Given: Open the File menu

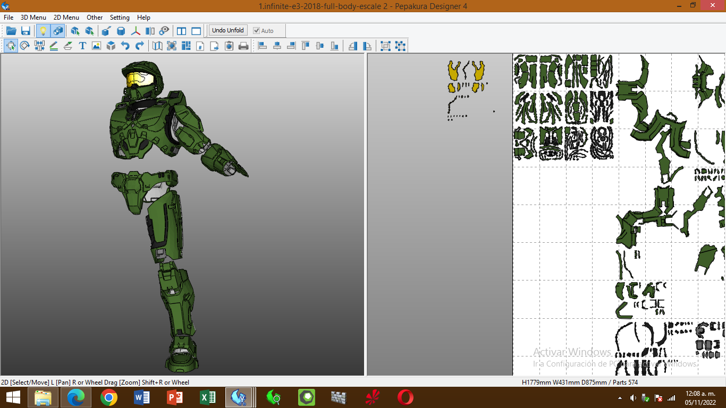Looking at the screenshot, I should tap(9, 18).
